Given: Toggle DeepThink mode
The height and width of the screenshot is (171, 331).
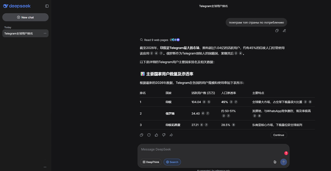Looking at the screenshot, I should (x=151, y=162).
